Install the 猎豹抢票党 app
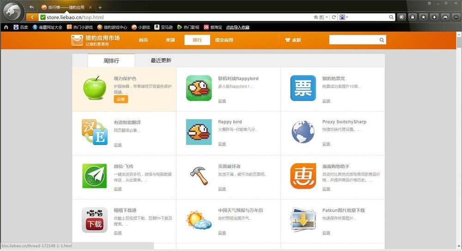 coord(326,101)
